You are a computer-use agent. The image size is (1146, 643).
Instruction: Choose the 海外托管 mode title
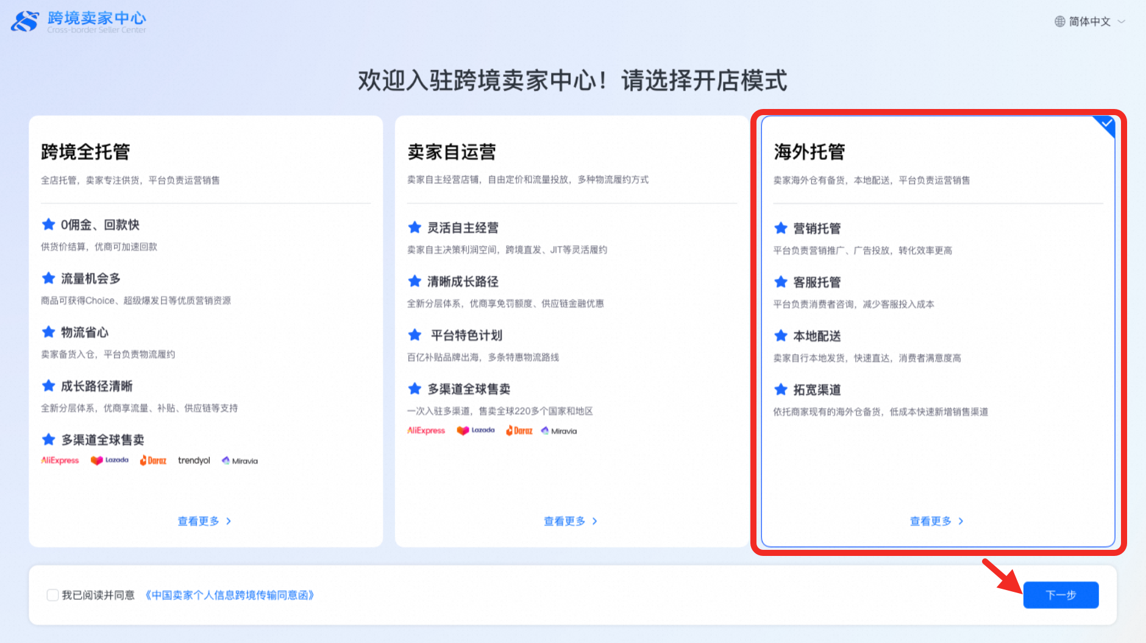point(809,152)
